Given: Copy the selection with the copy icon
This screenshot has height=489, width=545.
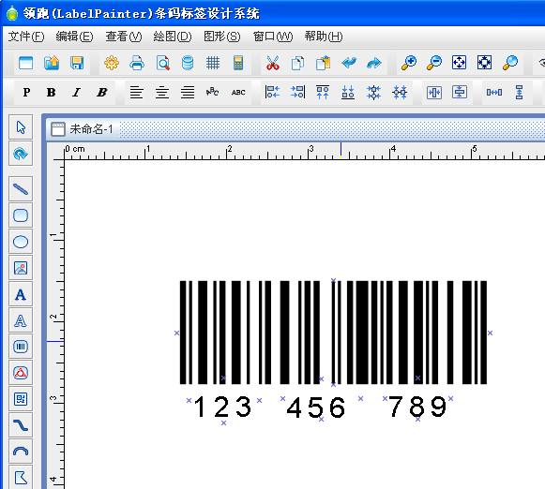Looking at the screenshot, I should point(298,63).
